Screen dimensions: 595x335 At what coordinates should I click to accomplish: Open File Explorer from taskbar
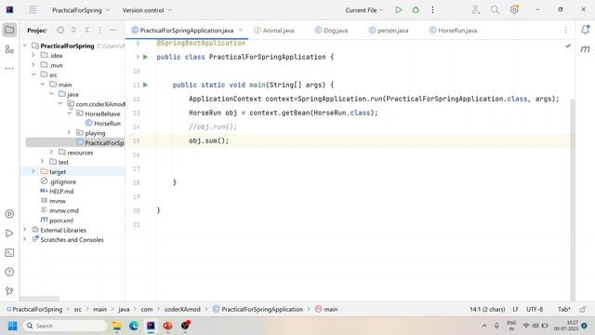(116, 326)
